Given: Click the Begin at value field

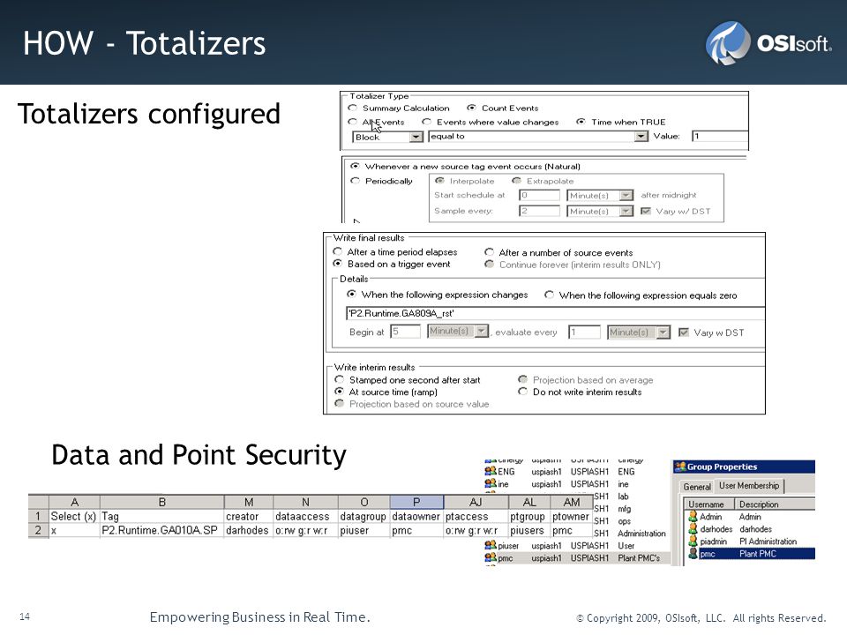Looking at the screenshot, I should point(405,332).
